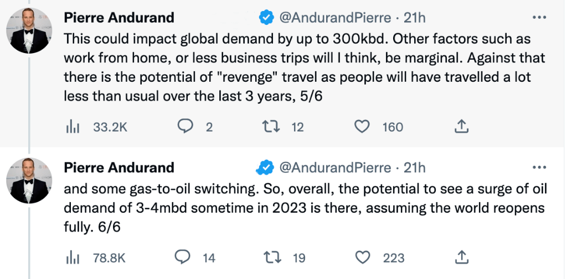Image resolution: width=567 pixels, height=279 pixels.
Task: Click the 21h timestamp of the 5/6 tweet
Action: (x=414, y=18)
